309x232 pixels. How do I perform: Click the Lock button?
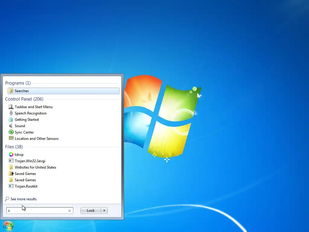click(x=91, y=211)
